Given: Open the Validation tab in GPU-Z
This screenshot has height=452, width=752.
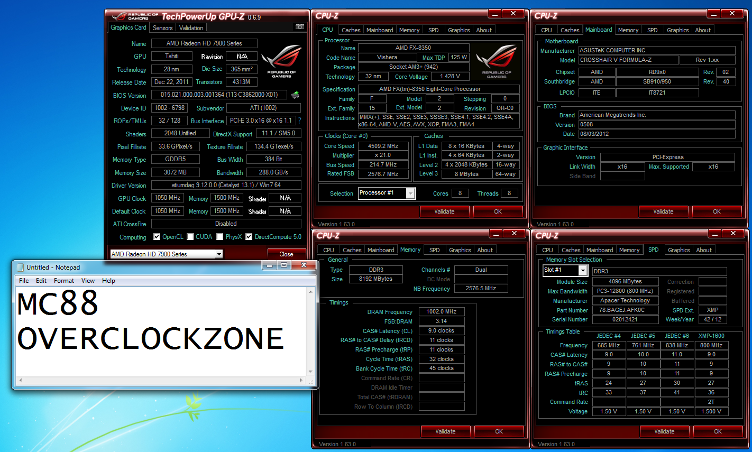Looking at the screenshot, I should click(191, 28).
